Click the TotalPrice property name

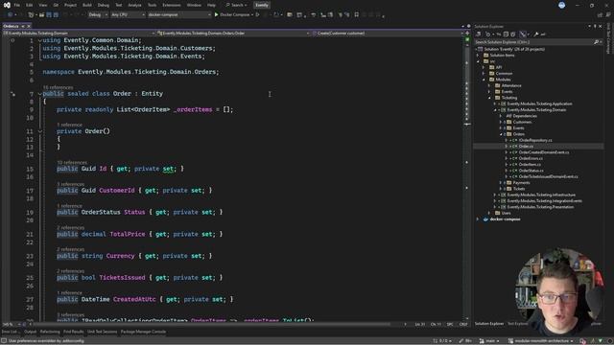pos(128,234)
